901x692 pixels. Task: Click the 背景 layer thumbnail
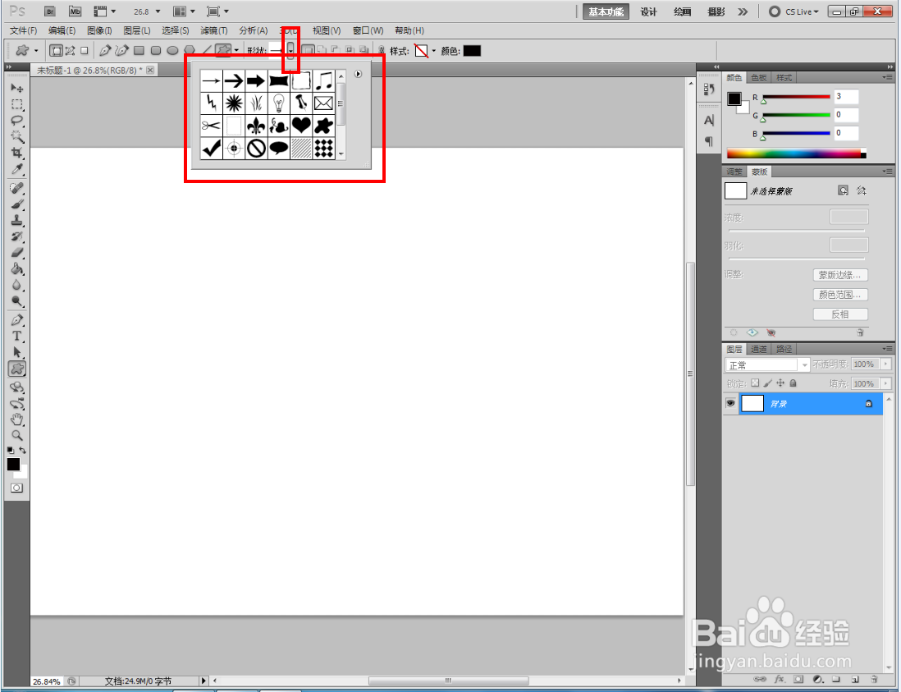pos(752,404)
